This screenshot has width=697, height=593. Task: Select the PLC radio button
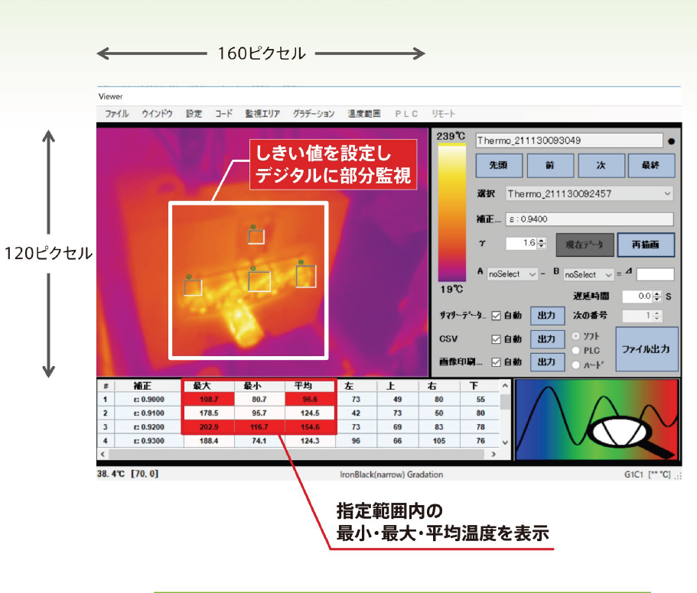pyautogui.click(x=576, y=351)
